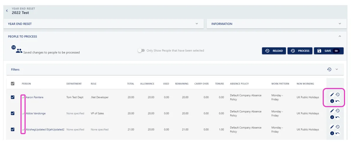
Task: Uncheck the AbishegUpdated ElijahUpdated2 row checkbox
Action: pos(13,129)
